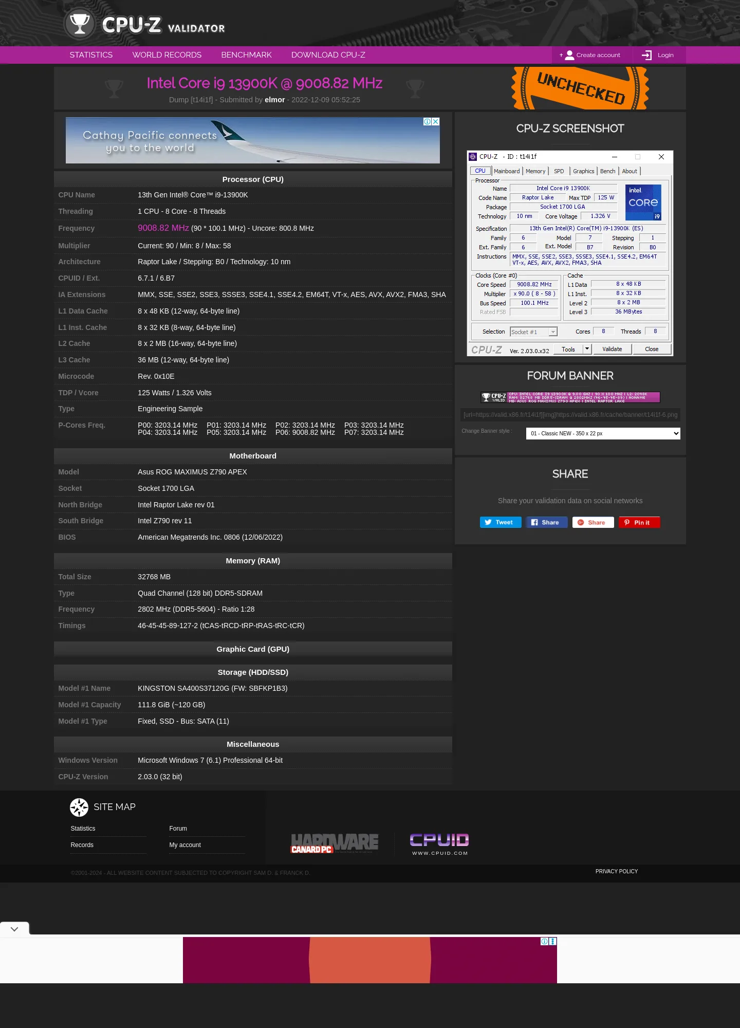Select the Mainboard tab in CPU-Z screenshot
The image size is (740, 1028).
[507, 171]
